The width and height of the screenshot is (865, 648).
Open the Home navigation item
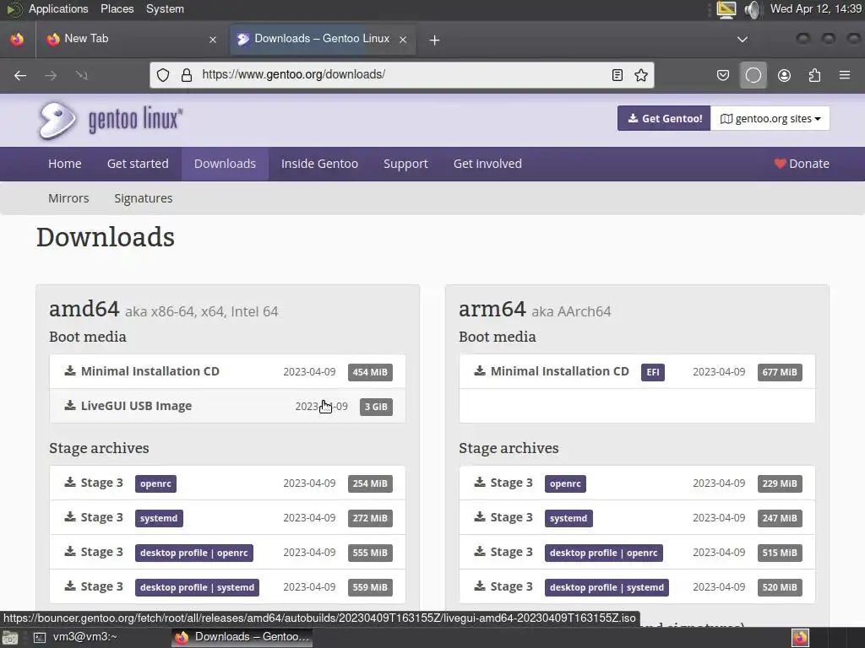pos(64,164)
